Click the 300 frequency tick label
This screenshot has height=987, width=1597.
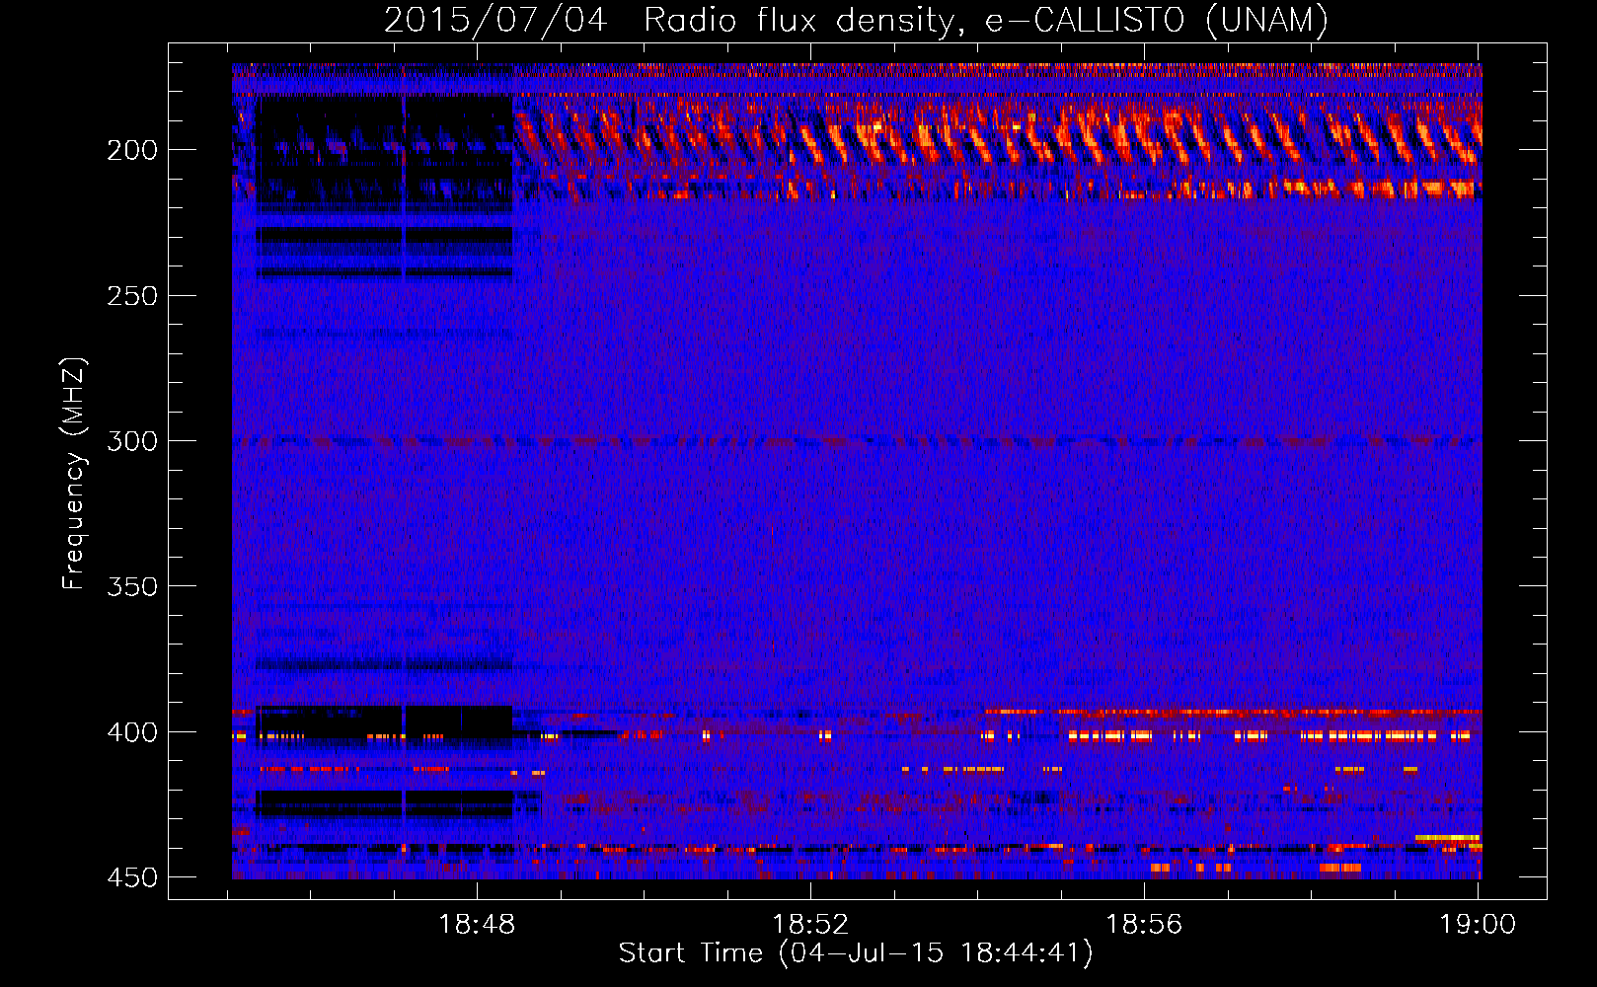point(132,441)
